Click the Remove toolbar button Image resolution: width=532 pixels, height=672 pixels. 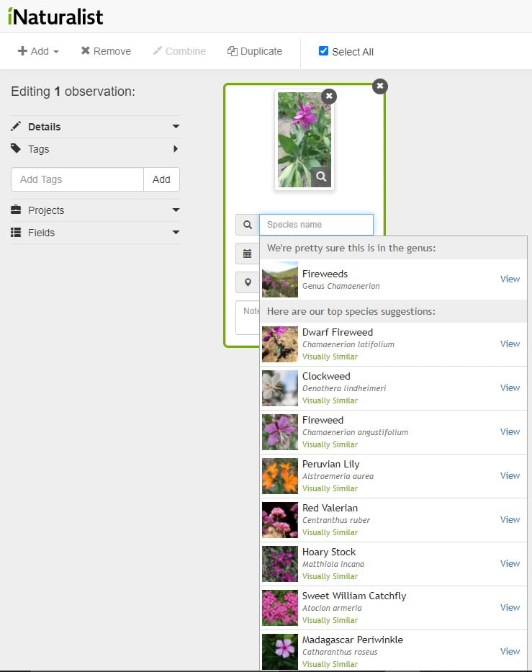[x=107, y=51]
